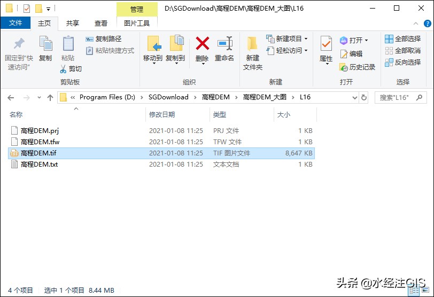Show file History (历史记录)

(358, 67)
